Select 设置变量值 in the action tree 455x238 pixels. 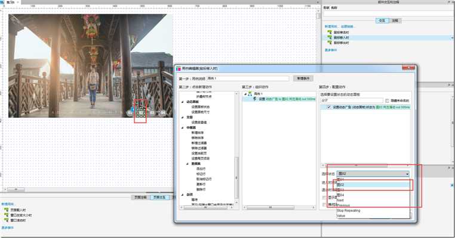click(x=199, y=123)
